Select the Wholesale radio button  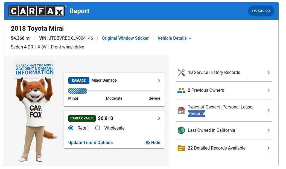click(x=98, y=128)
